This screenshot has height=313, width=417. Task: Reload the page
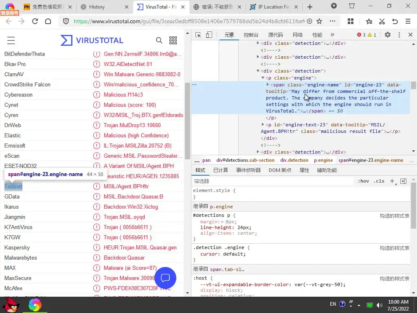[x=35, y=21]
